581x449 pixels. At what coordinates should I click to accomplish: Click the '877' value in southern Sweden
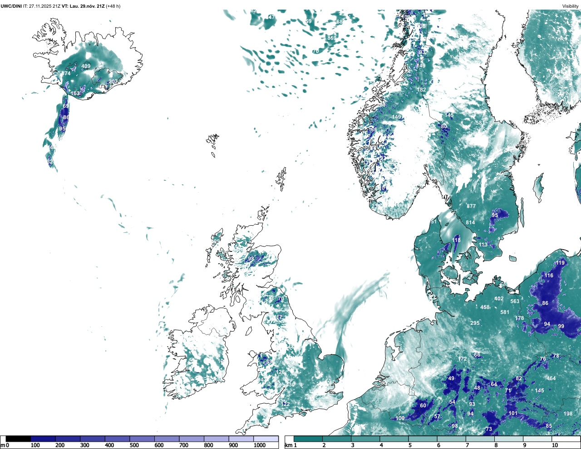471,206
